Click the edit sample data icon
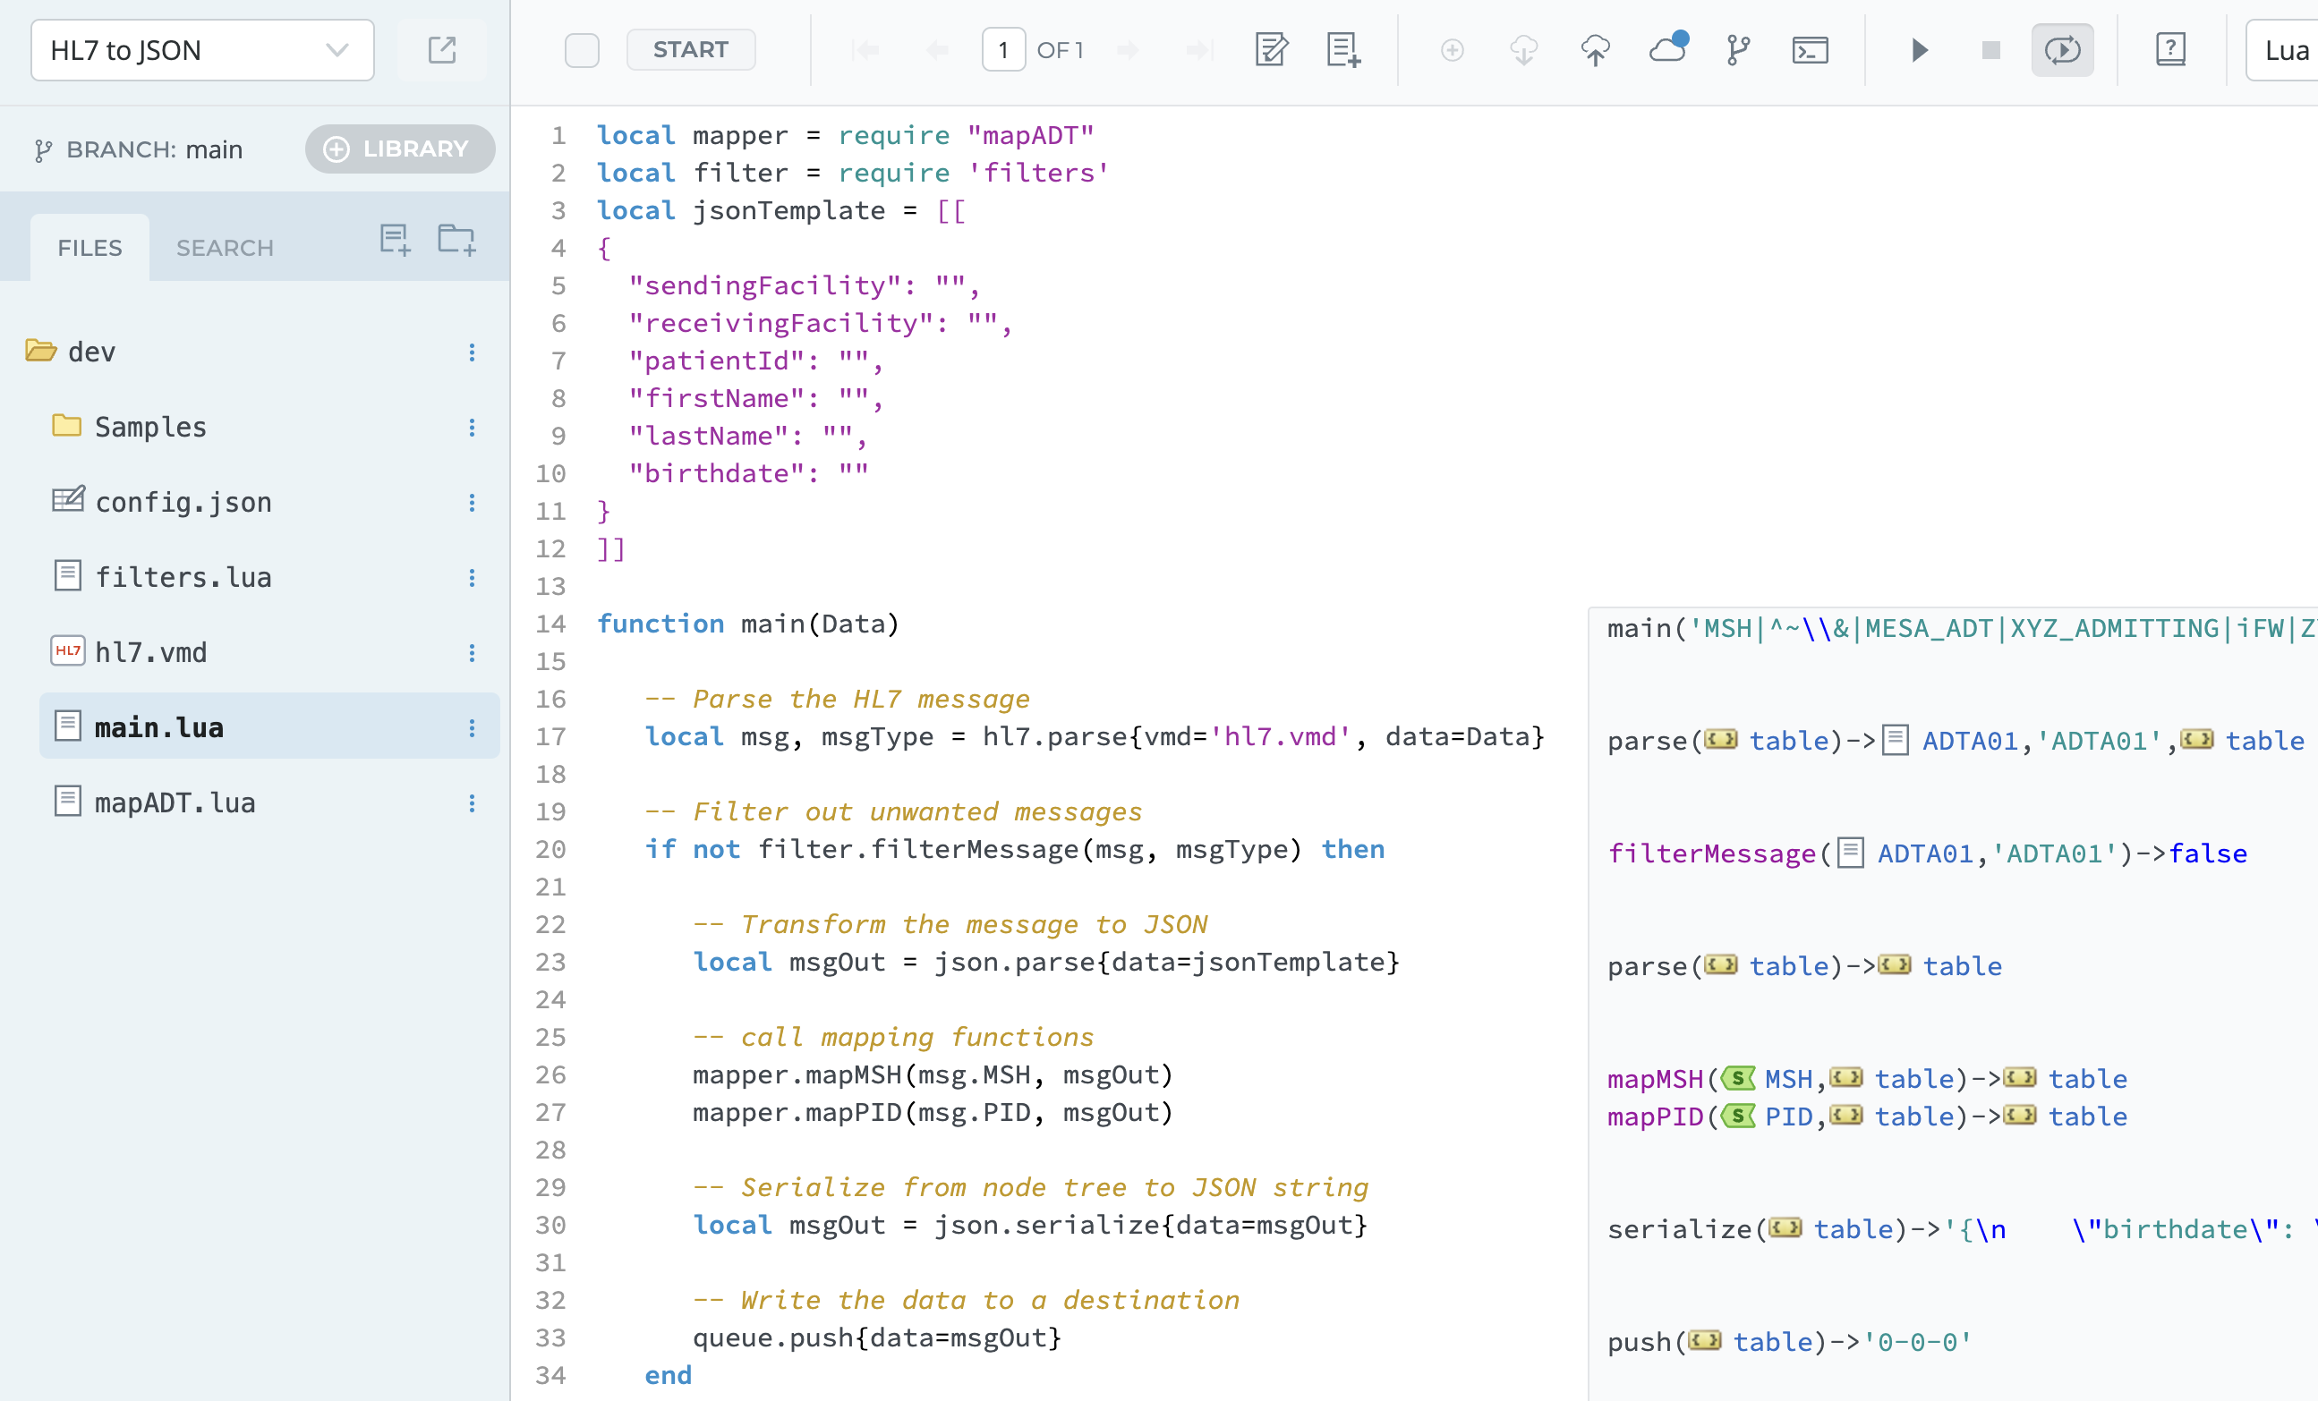 1271,50
